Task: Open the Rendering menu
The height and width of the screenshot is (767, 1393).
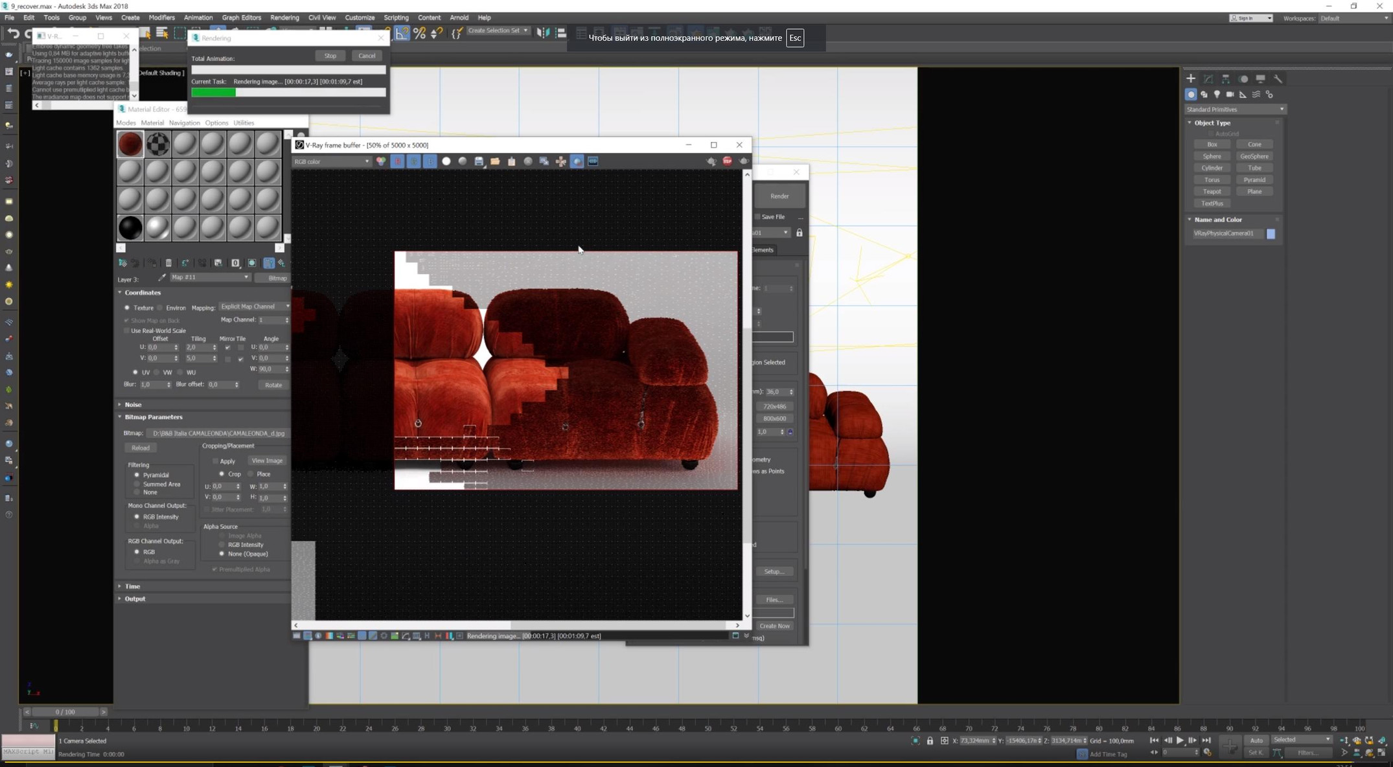Action: point(284,17)
